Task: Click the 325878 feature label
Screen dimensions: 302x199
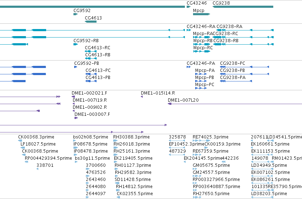Action: click(x=177, y=137)
